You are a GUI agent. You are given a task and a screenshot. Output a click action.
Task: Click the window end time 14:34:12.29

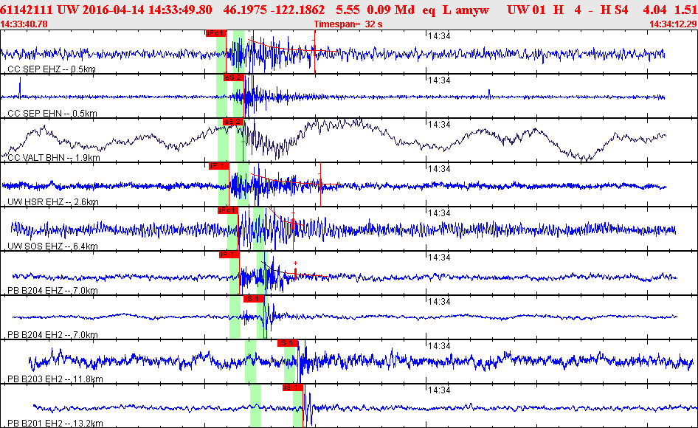tap(673, 24)
